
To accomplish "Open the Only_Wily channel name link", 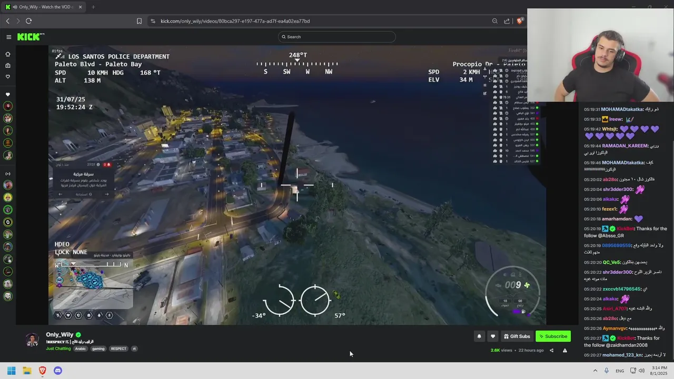I will [60, 335].
